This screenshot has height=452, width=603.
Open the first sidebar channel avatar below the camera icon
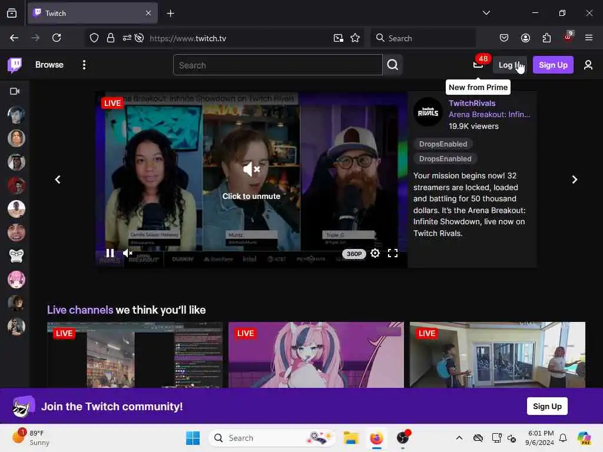(16, 115)
